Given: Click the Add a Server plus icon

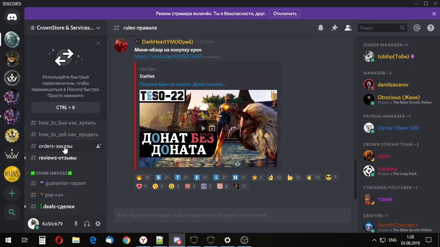Looking at the screenshot, I should click(x=12, y=193).
